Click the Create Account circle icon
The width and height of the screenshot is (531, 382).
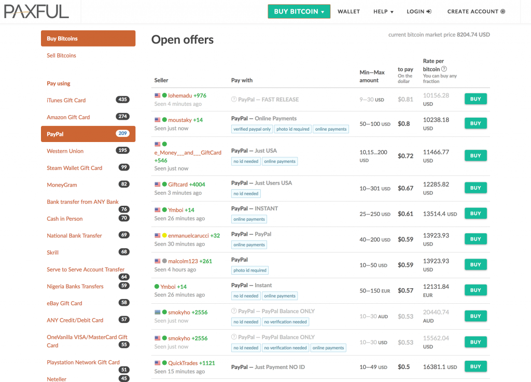pos(502,11)
